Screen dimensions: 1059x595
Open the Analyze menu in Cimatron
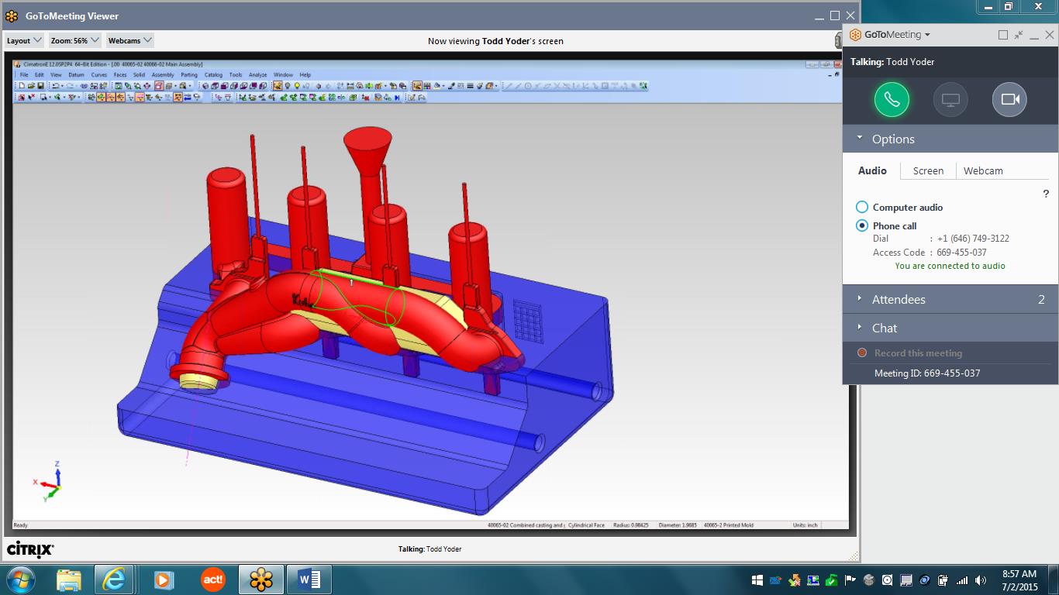(257, 75)
